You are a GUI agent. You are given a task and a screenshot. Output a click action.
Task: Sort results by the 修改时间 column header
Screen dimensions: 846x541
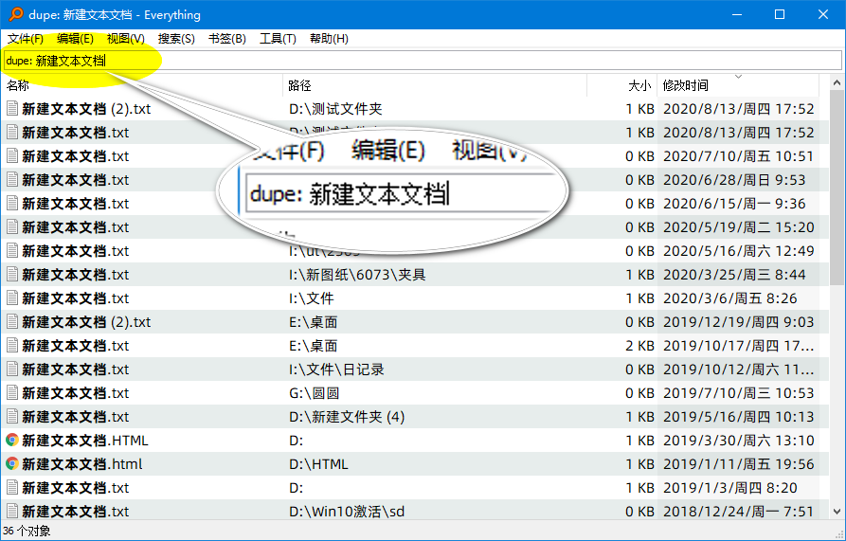point(738,85)
